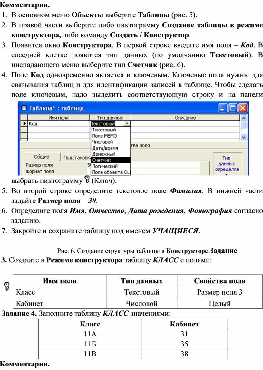This screenshot has width=263, height=370.
Task: Click the Свойства поля table header
Action: [219, 281]
